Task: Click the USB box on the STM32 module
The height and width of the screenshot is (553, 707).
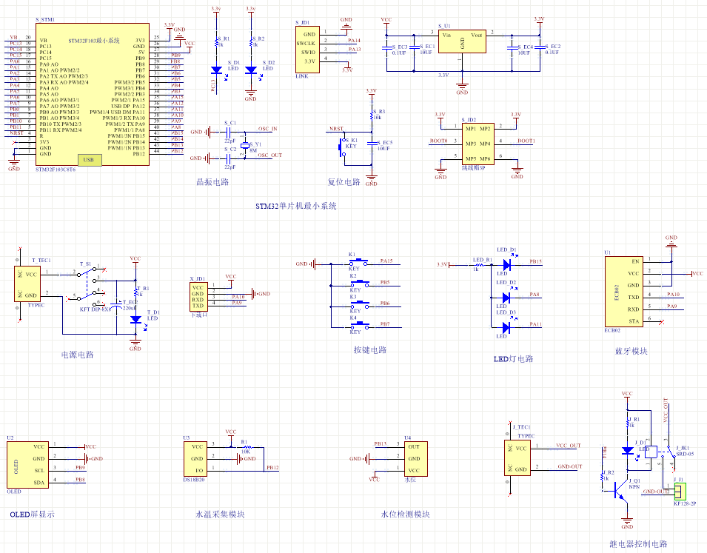Action: (x=90, y=160)
